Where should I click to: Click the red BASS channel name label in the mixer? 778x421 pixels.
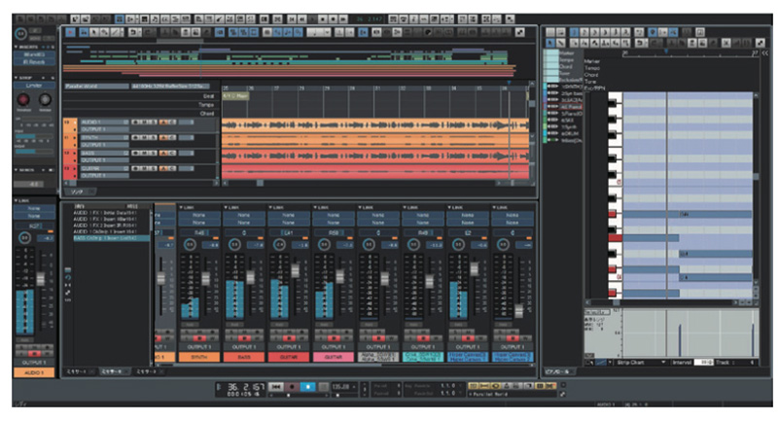click(244, 357)
